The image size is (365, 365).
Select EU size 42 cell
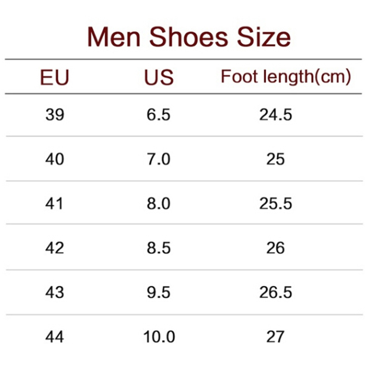point(55,248)
